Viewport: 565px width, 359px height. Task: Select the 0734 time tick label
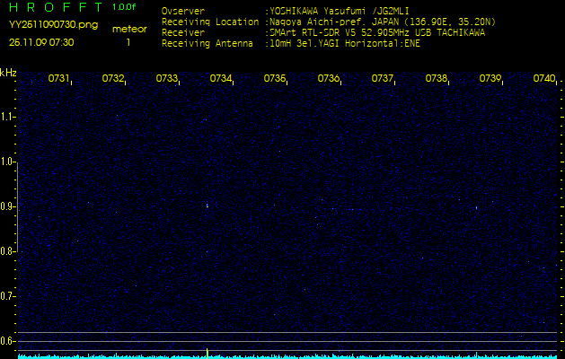coord(221,79)
